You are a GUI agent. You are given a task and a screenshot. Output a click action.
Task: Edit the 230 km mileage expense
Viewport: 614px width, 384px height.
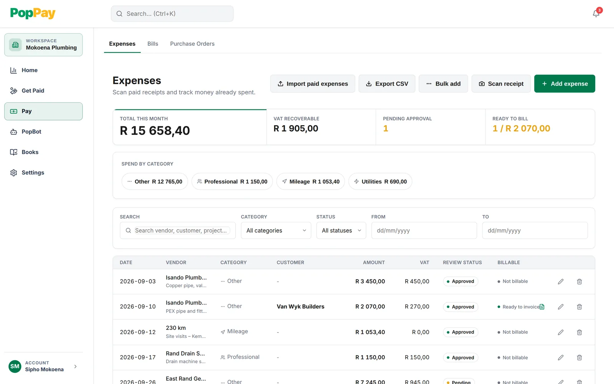(x=561, y=332)
